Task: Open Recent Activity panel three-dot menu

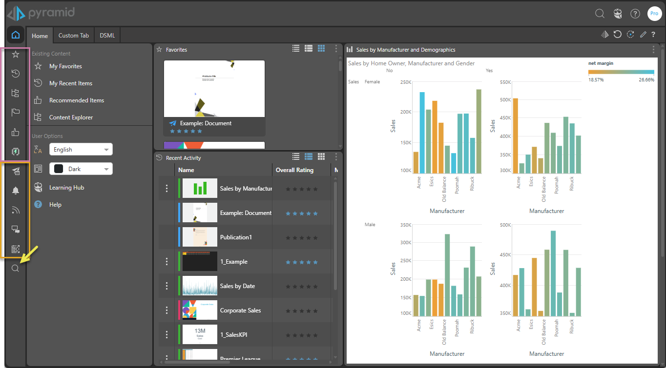Action: [x=336, y=157]
